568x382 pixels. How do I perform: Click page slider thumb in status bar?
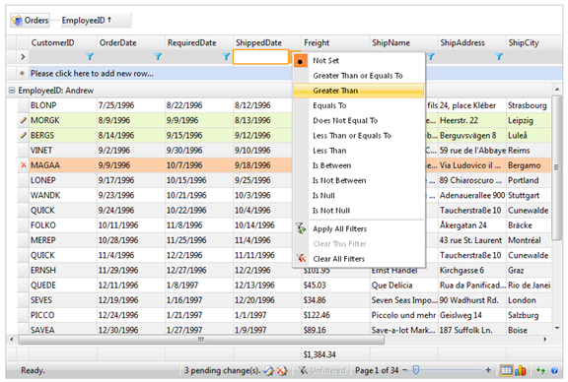pos(416,370)
